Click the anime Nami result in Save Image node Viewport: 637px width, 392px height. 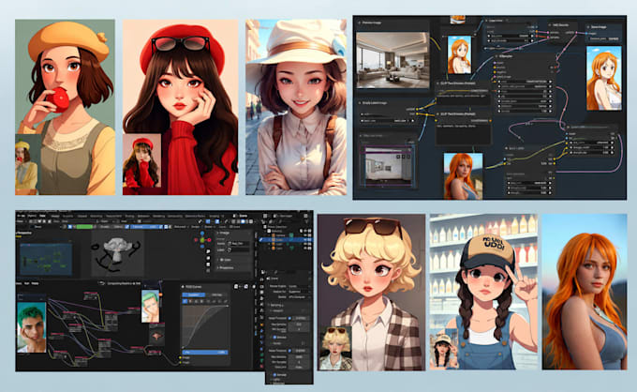[x=604, y=78]
